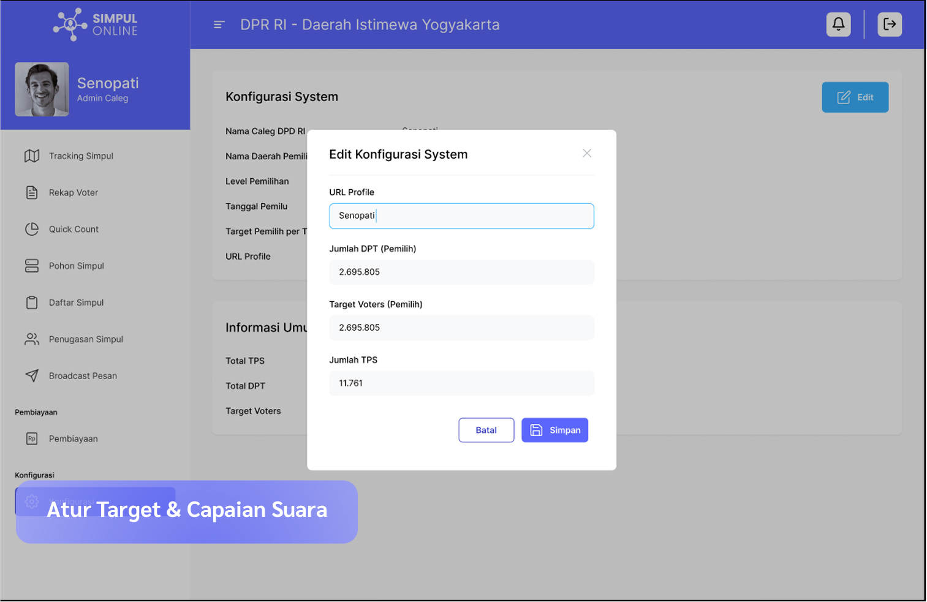Click the Quick Count pie chart icon

[32, 229]
